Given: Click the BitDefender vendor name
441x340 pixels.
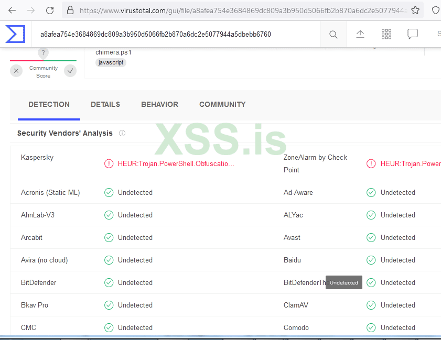Looking at the screenshot, I should tap(38, 282).
